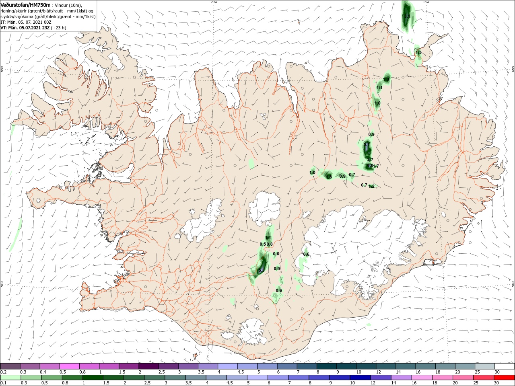Select the bottom-row pale green swatch labeled 0.1
The width and height of the screenshot is (515, 386).
10,378
